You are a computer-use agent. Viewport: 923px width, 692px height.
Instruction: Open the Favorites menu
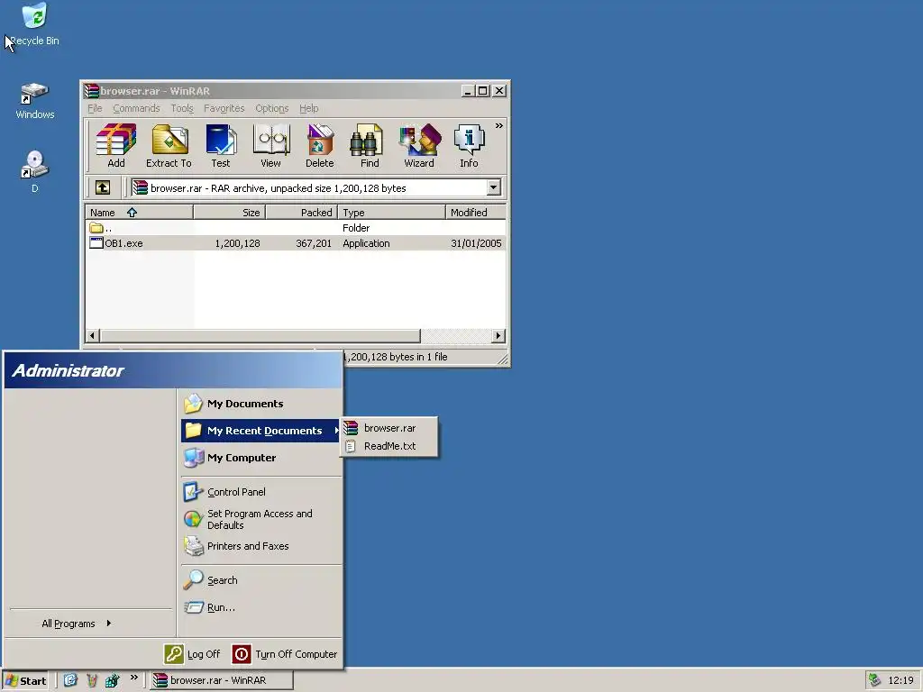point(224,108)
